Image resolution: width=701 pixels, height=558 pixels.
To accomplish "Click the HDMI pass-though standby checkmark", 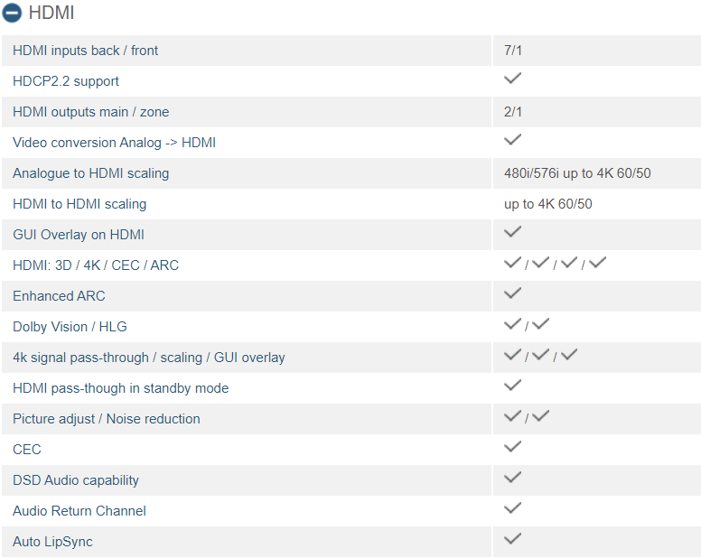I will [x=512, y=386].
